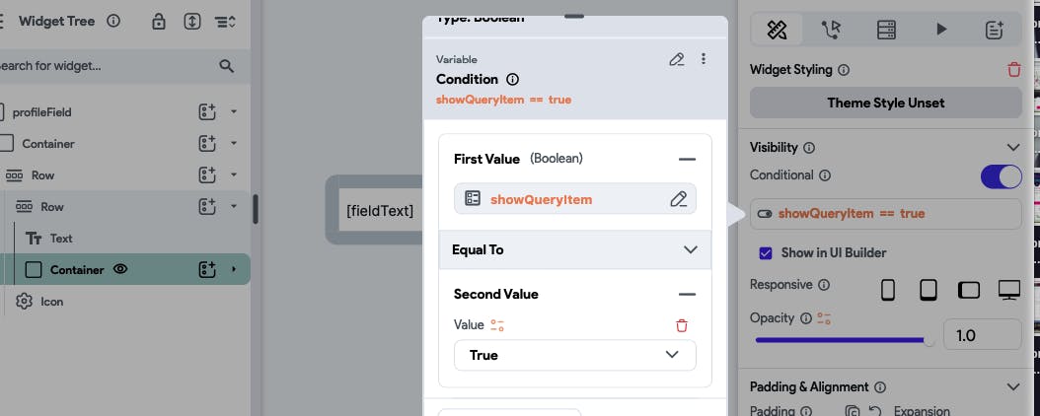Uncheck Show in UI Builder
Viewport: 1040px width, 416px height.
coord(766,253)
